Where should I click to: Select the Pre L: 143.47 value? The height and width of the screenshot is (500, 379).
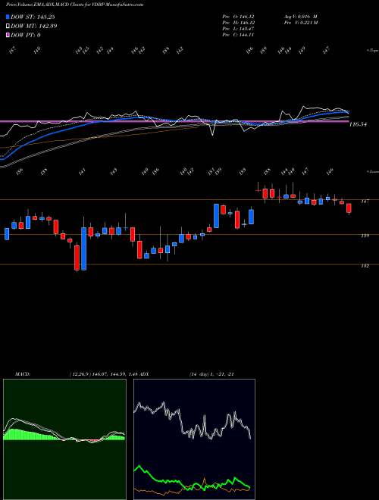tap(238, 29)
